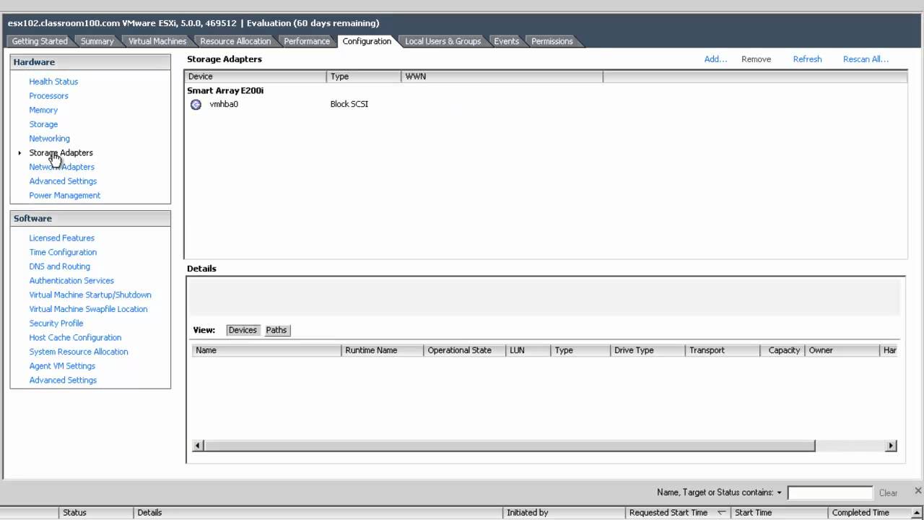Open the Processors hardware page
The image size is (924, 520).
coord(48,96)
